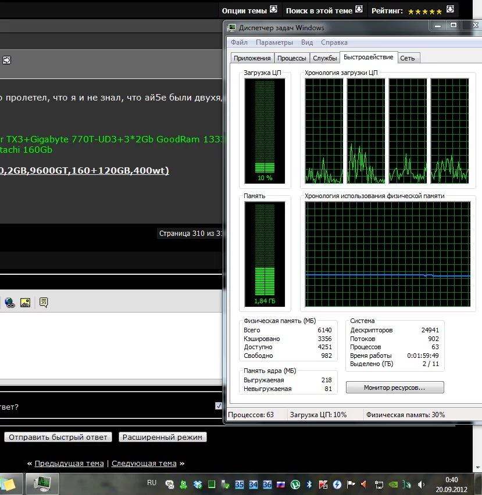Click the quote bubble icon in editor
This screenshot has height=495, width=482.
click(44, 302)
